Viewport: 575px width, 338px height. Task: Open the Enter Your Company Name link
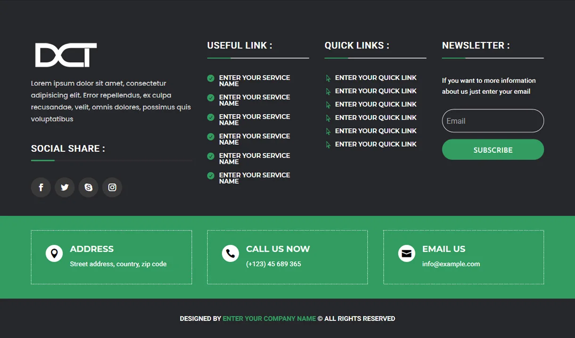[269, 318]
